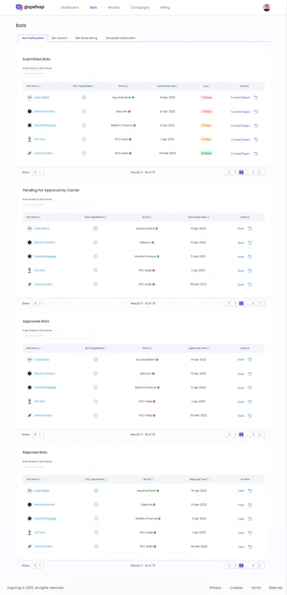The image size is (287, 595).
Task: Open the Brands nav item
Action: (x=114, y=7)
